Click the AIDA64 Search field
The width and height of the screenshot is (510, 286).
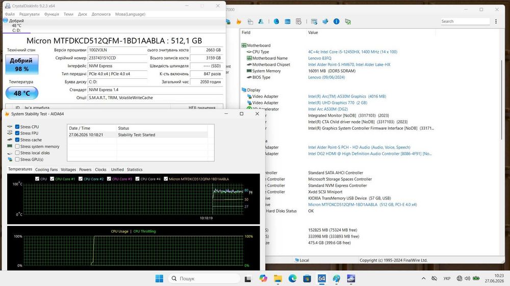465,21
